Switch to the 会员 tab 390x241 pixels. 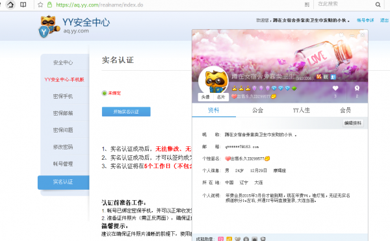(345, 110)
